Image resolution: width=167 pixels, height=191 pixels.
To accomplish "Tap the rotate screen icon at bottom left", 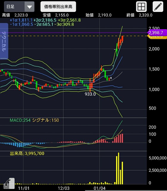I will point(9,183).
